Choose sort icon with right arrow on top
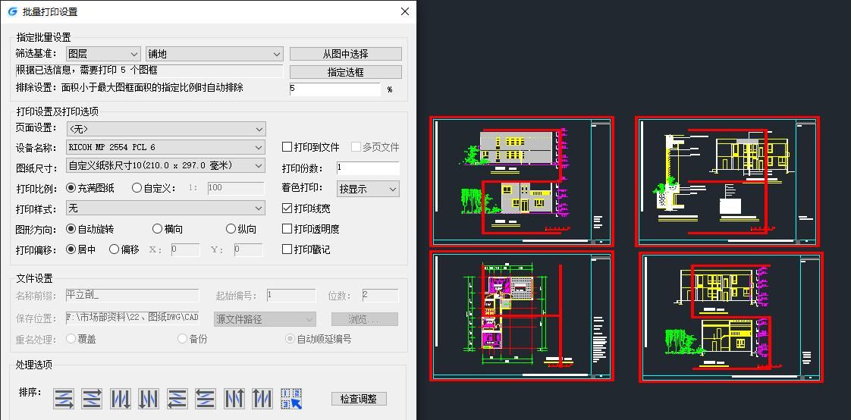This screenshot has width=851, height=420. [92, 399]
